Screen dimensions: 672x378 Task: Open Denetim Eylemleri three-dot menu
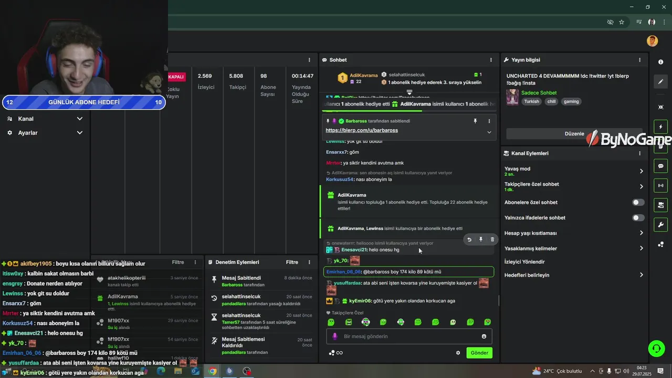[x=309, y=262]
